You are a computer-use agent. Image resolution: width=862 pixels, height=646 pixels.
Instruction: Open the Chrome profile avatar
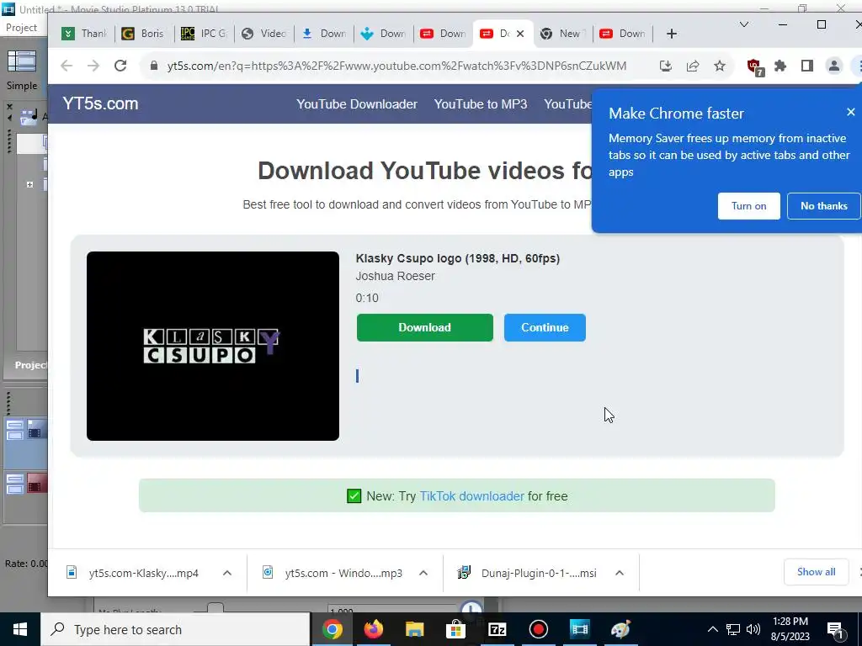[x=834, y=66]
